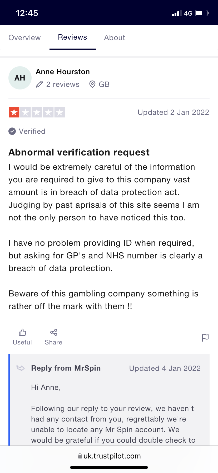Tap the location pin icon beside GB

point(92,84)
